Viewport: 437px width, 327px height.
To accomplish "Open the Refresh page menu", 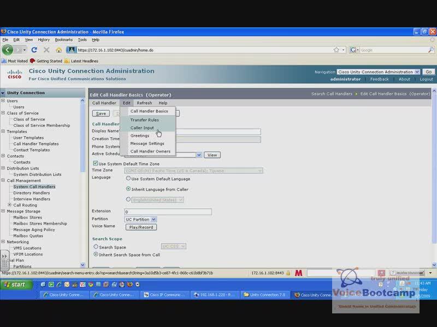I will [144, 103].
